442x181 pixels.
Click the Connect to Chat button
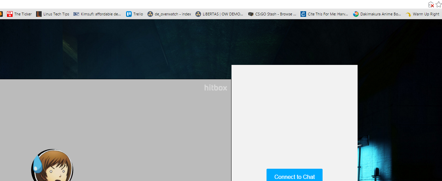pyautogui.click(x=295, y=175)
